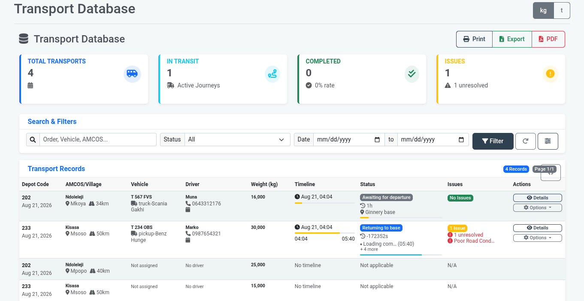
Task: Click status progress bar under Returning to base
Action: pyautogui.click(x=401, y=255)
